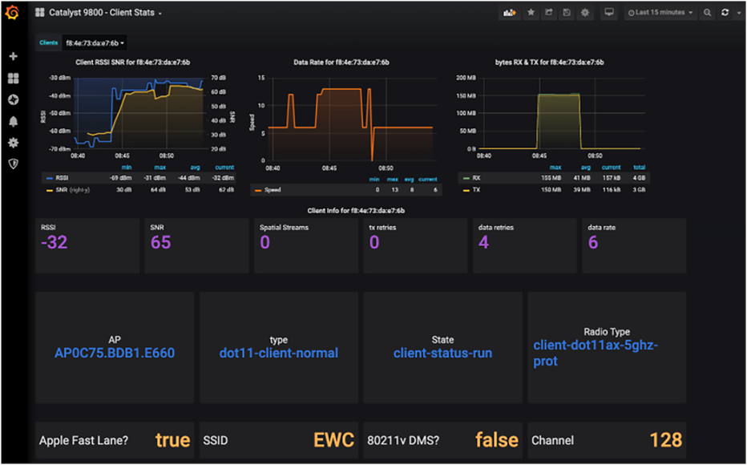This screenshot has height=465, width=747.
Task: Click the Share dashboard icon
Action: [x=549, y=13]
